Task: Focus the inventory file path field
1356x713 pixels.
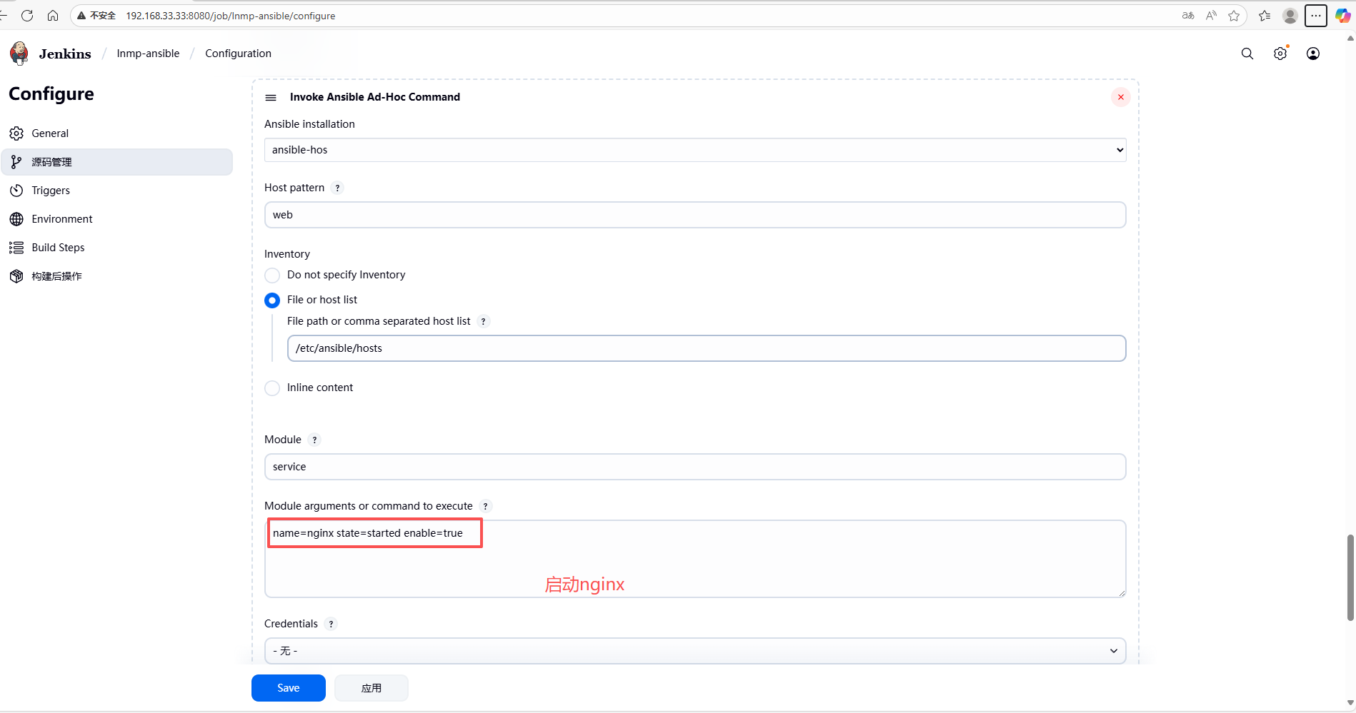Action: click(707, 348)
